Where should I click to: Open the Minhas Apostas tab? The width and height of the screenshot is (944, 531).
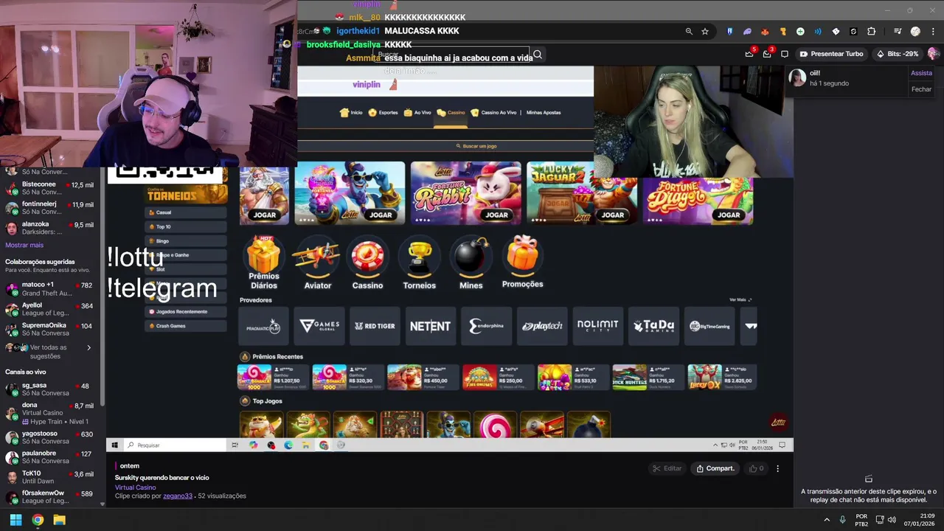pyautogui.click(x=544, y=113)
